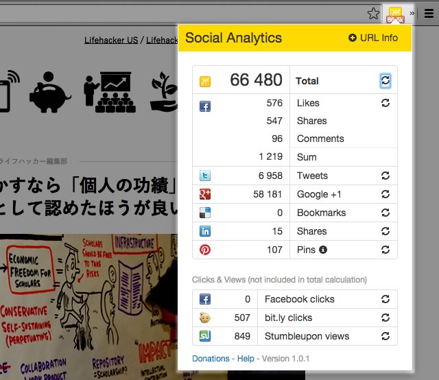Viewport: 439px width, 380px height.
Task: Click the piggy bank icon on the page
Action: (50, 92)
